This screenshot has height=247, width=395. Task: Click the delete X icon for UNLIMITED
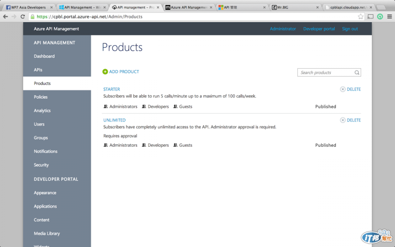click(x=343, y=120)
